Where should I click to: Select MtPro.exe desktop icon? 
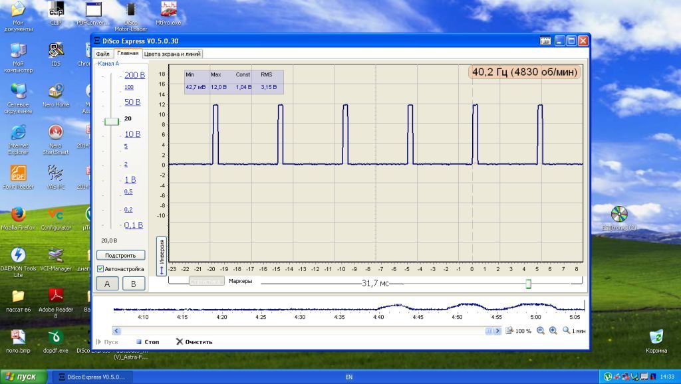coord(168,13)
